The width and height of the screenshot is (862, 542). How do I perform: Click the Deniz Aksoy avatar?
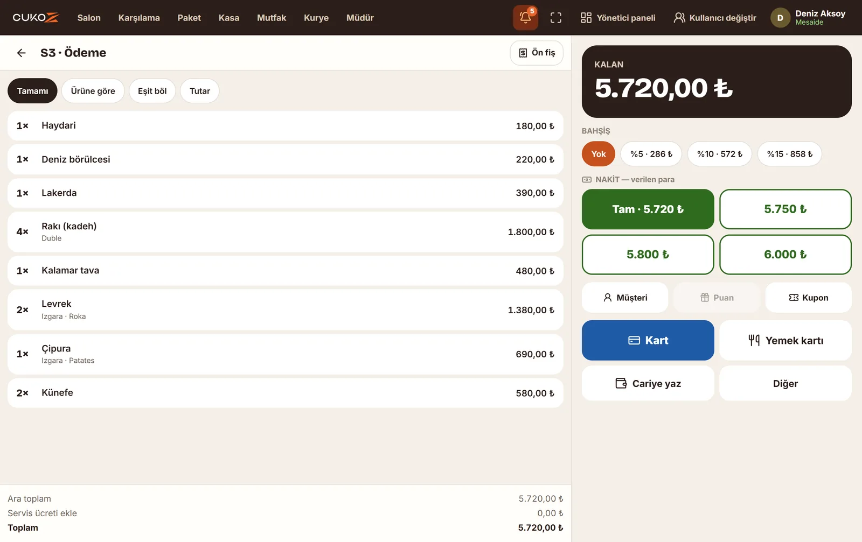pos(780,18)
